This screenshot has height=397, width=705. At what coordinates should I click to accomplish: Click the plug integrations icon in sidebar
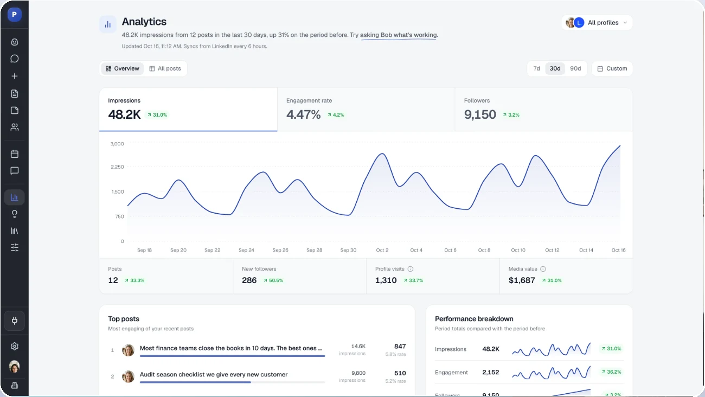pos(15,321)
